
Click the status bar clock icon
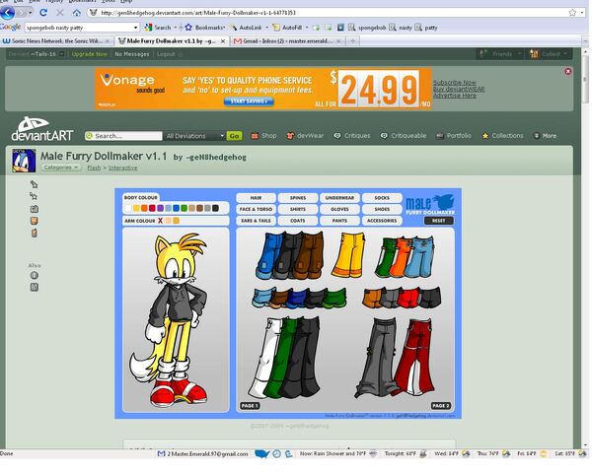[276, 453]
